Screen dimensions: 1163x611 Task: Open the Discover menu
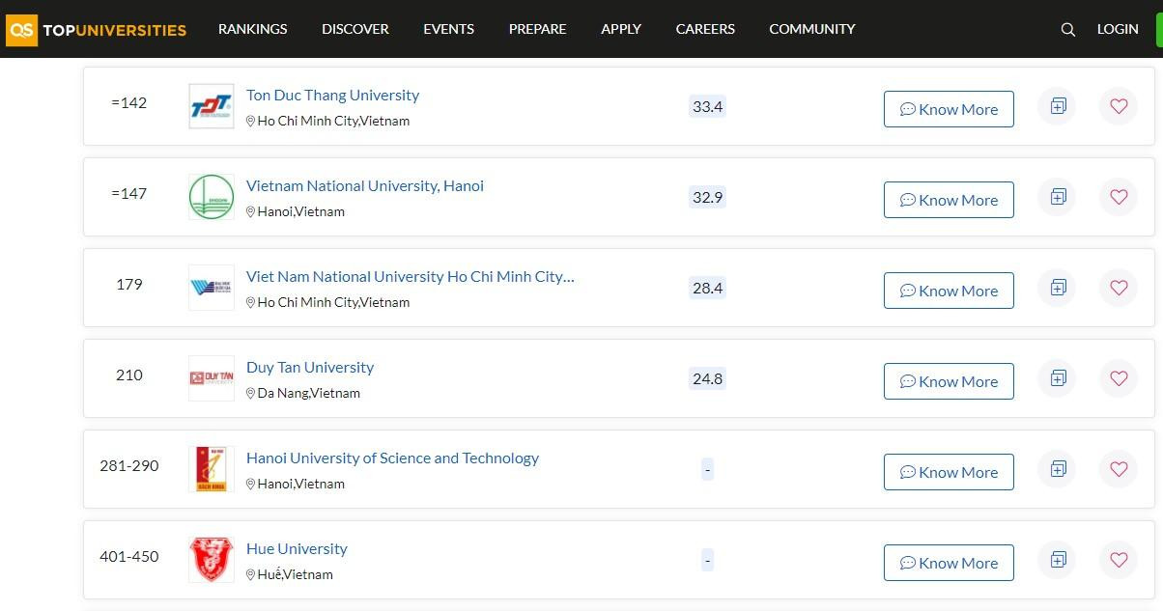pyautogui.click(x=355, y=29)
